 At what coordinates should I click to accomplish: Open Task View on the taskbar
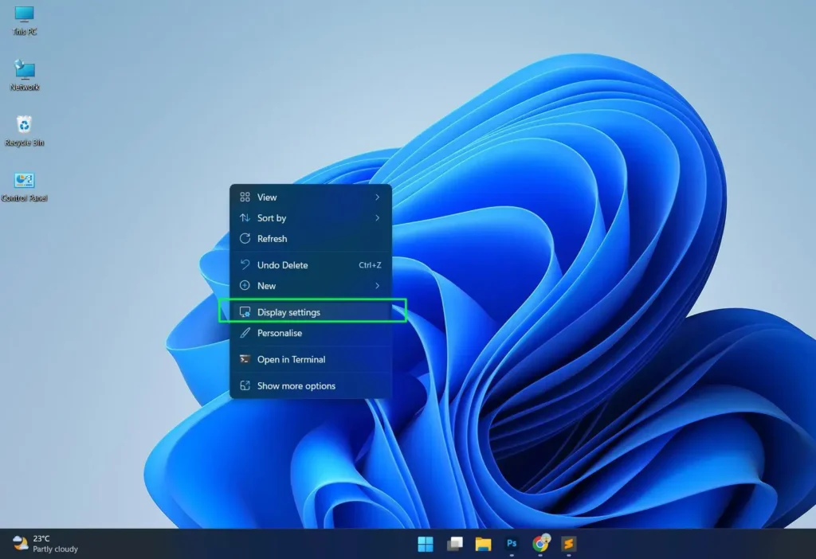coord(454,545)
